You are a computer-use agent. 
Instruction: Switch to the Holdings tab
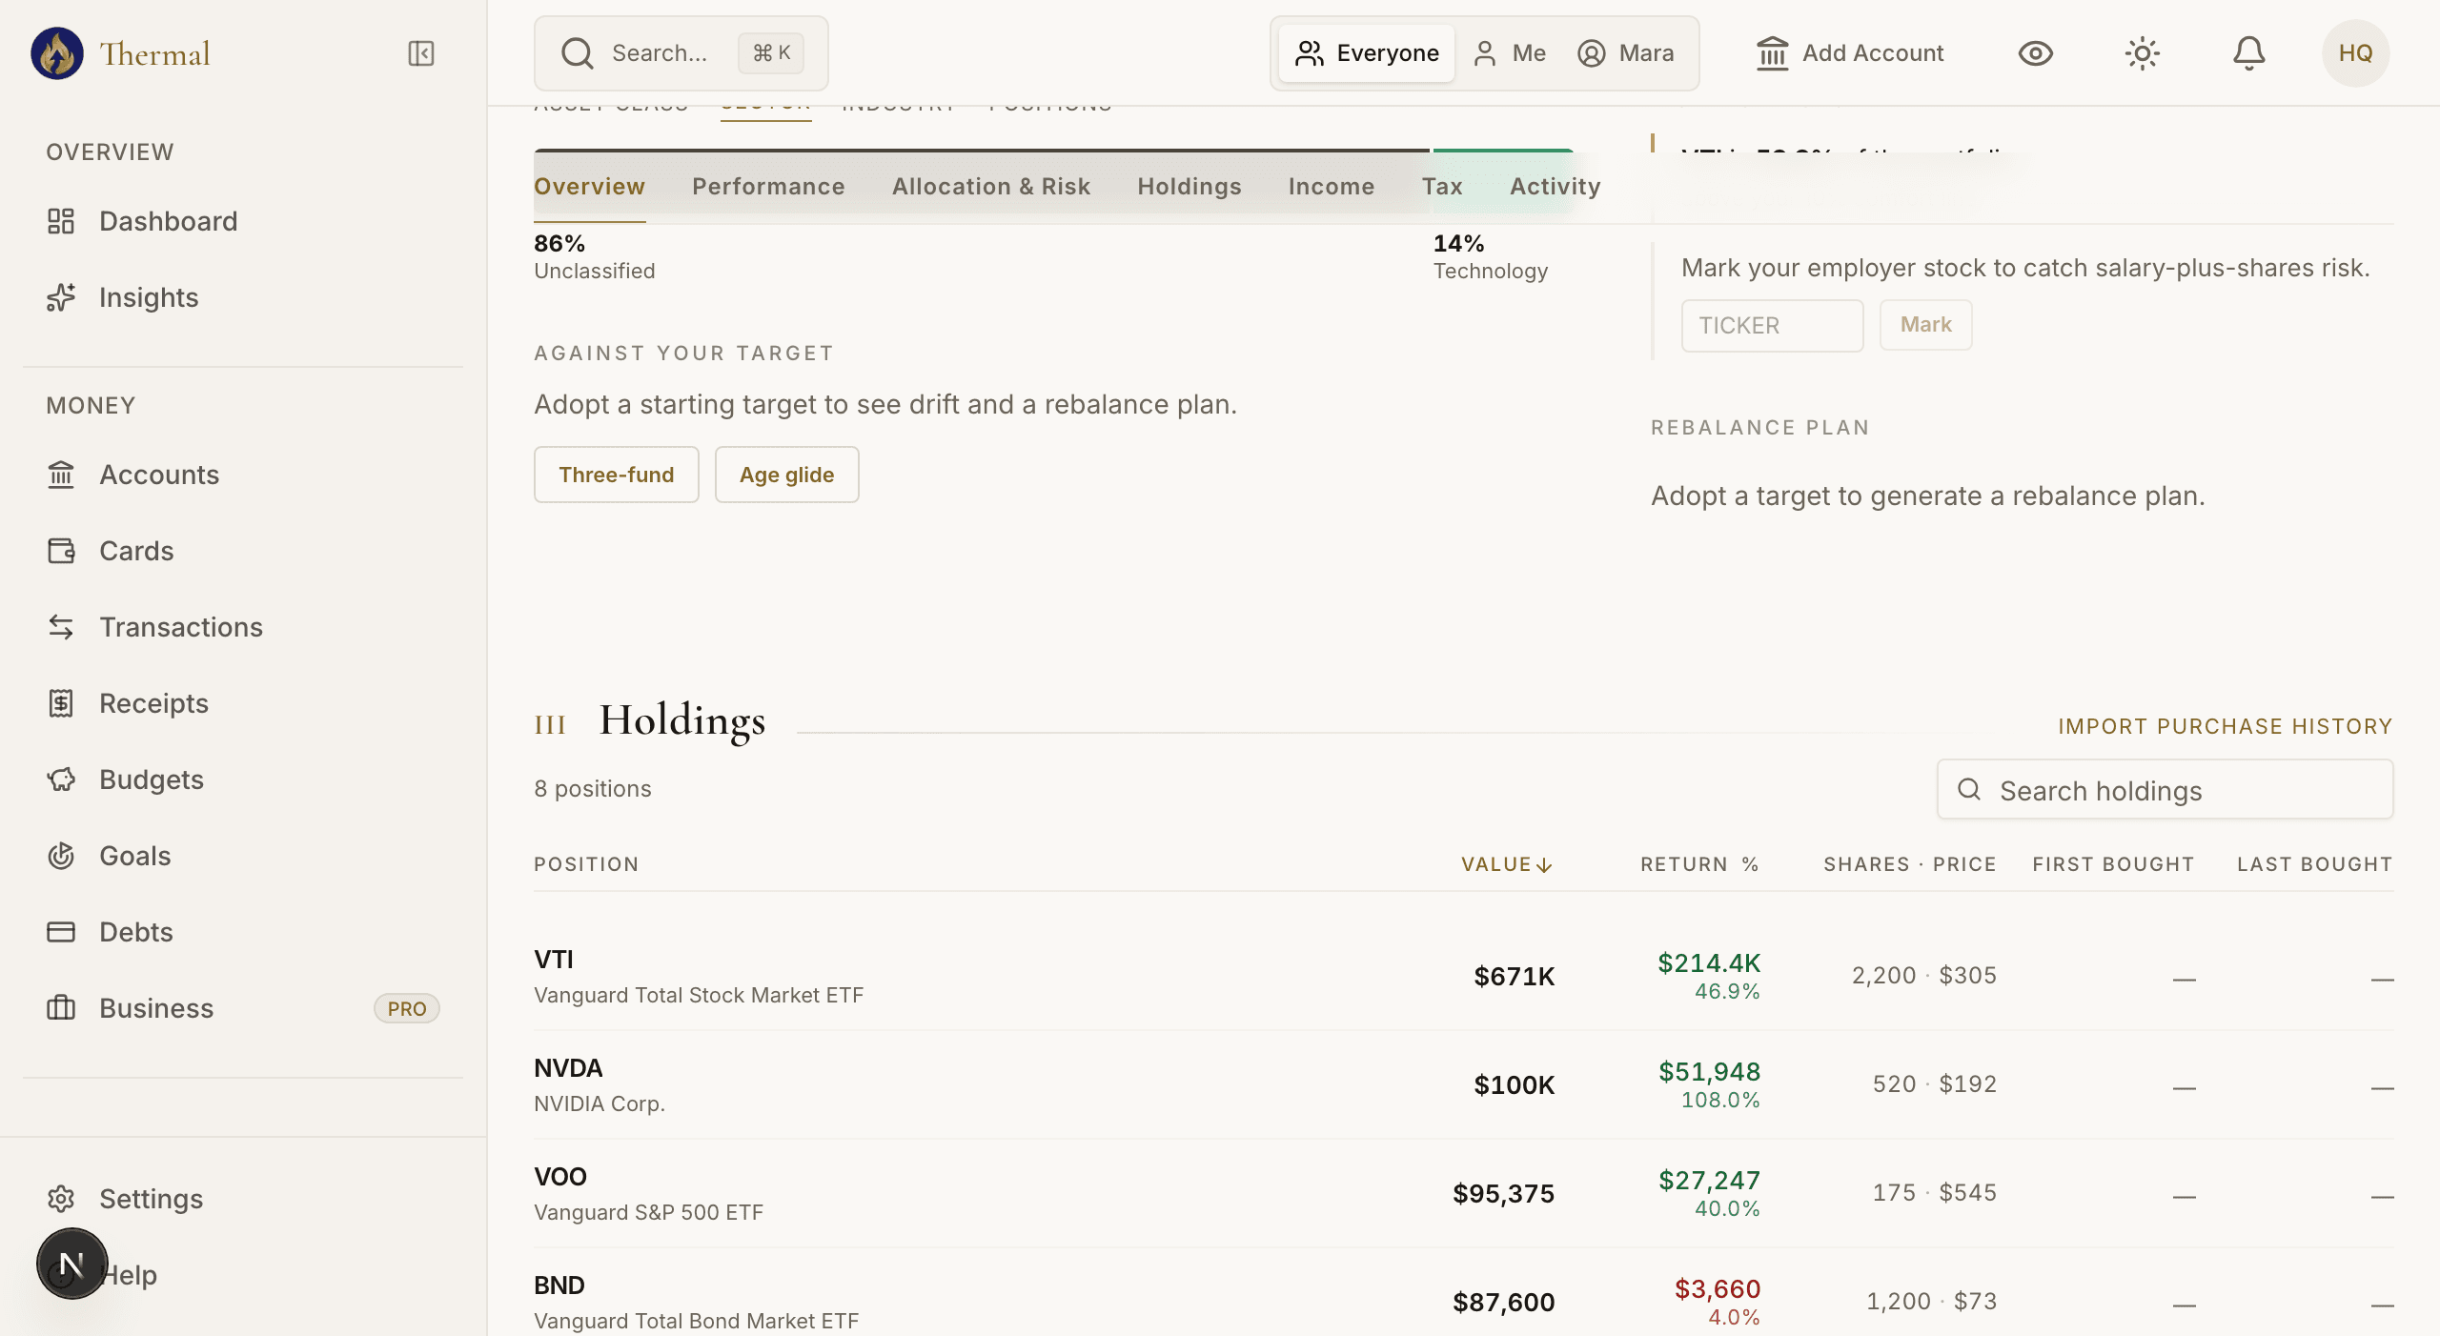point(1189,187)
